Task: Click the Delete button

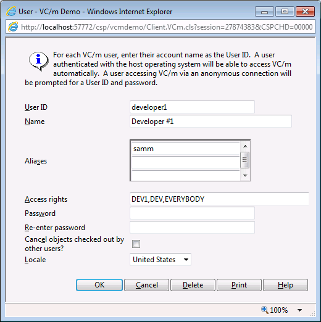Action: click(x=193, y=285)
